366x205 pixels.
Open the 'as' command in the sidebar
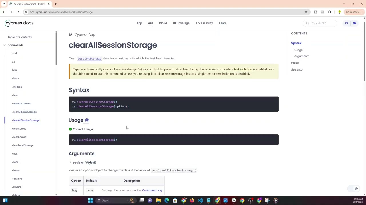click(13, 62)
